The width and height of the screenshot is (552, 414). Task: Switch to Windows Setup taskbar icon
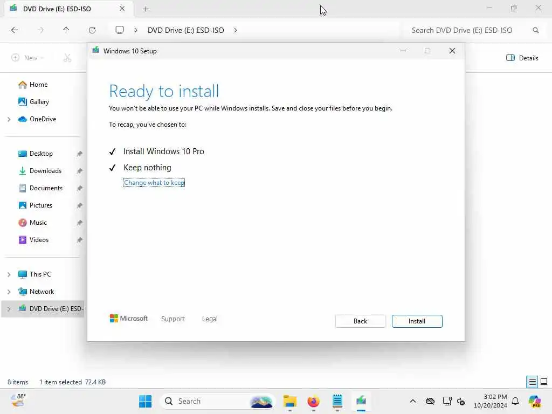pos(361,401)
